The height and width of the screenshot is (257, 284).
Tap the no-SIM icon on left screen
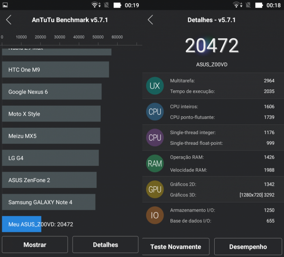point(106,5)
